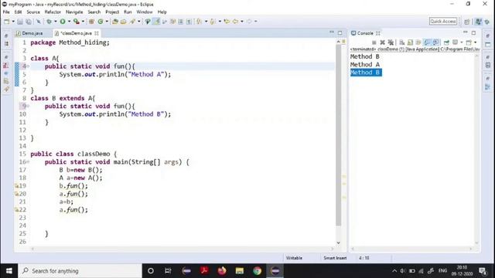This screenshot has height=278, width=495.
Task: Open the Source menu
Action: 33,12
